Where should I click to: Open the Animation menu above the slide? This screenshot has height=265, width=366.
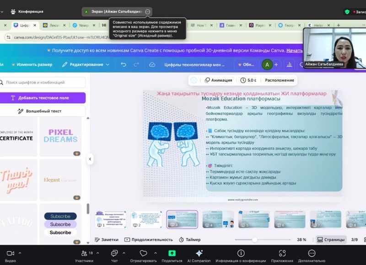218,80
